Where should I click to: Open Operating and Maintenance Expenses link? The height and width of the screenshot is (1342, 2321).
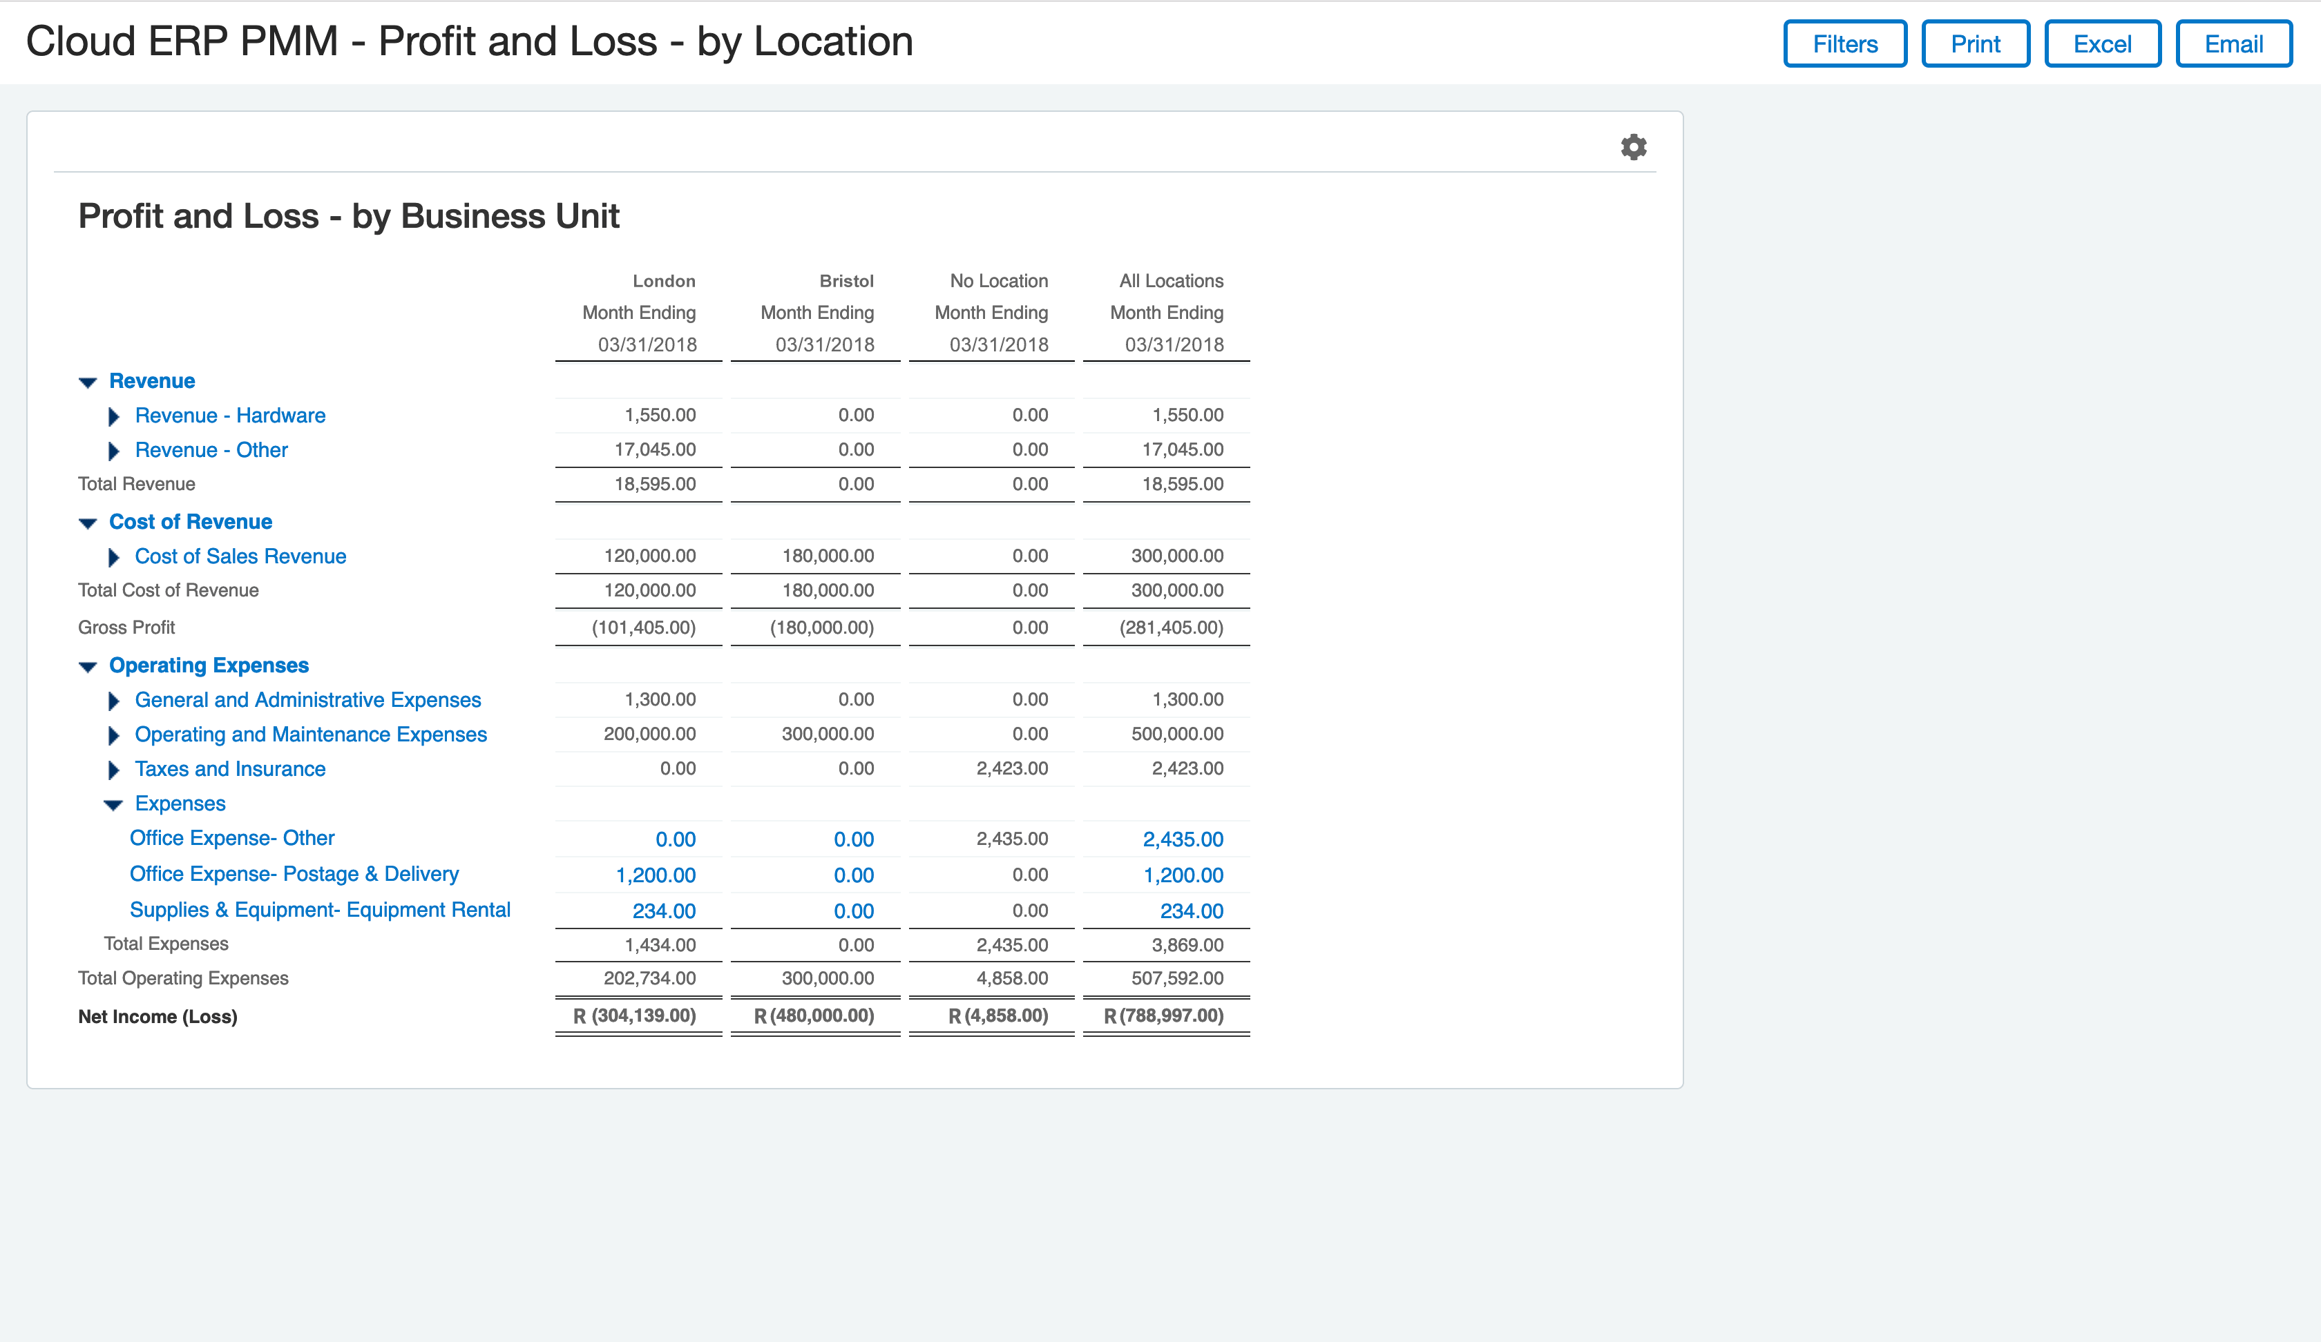310,735
